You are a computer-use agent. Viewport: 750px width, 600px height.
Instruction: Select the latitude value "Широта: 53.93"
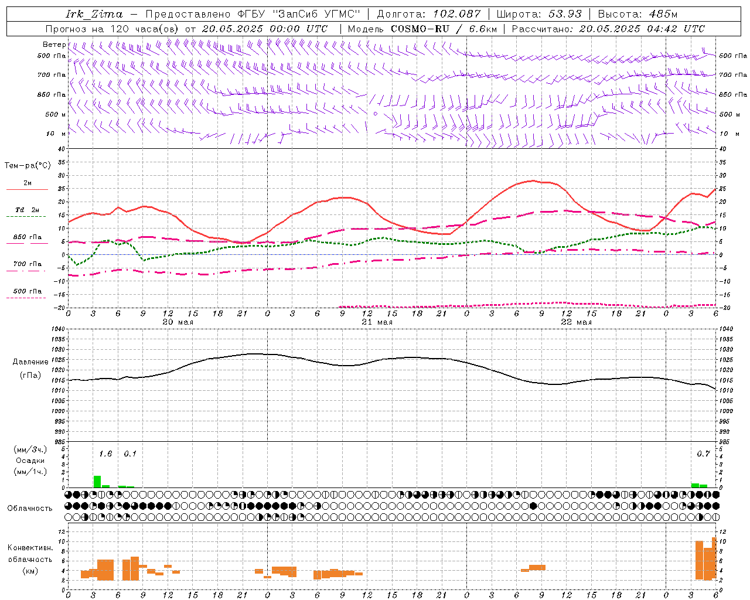[539, 14]
